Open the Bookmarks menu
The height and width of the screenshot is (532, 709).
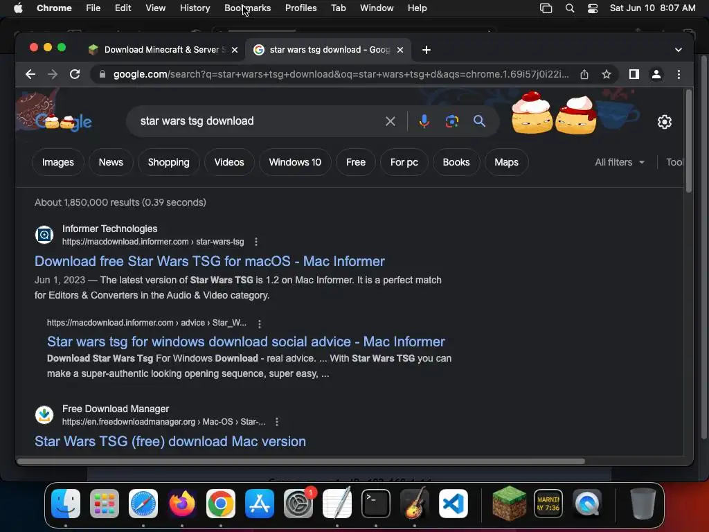click(247, 8)
